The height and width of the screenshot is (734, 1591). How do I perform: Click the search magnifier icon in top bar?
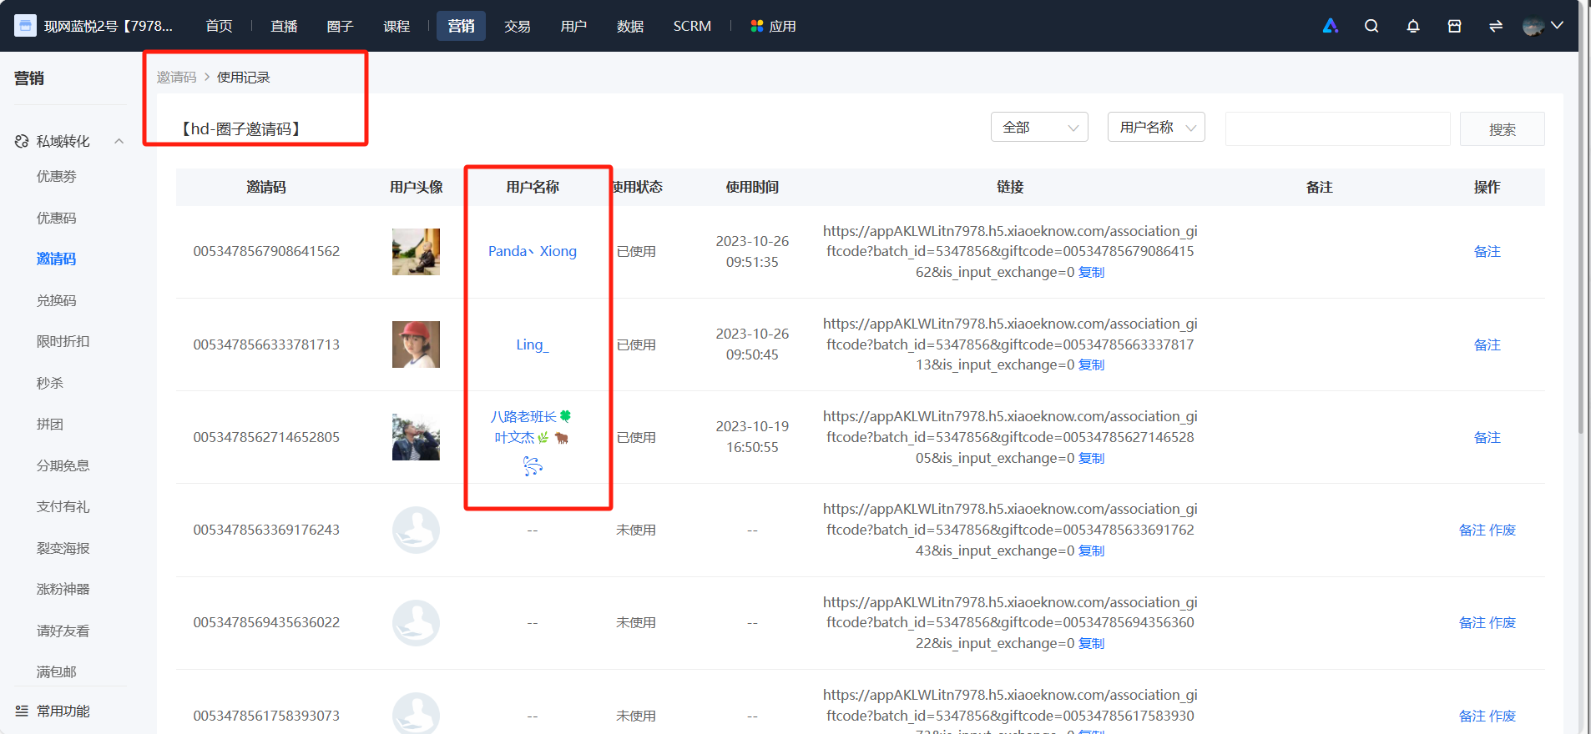pyautogui.click(x=1371, y=26)
